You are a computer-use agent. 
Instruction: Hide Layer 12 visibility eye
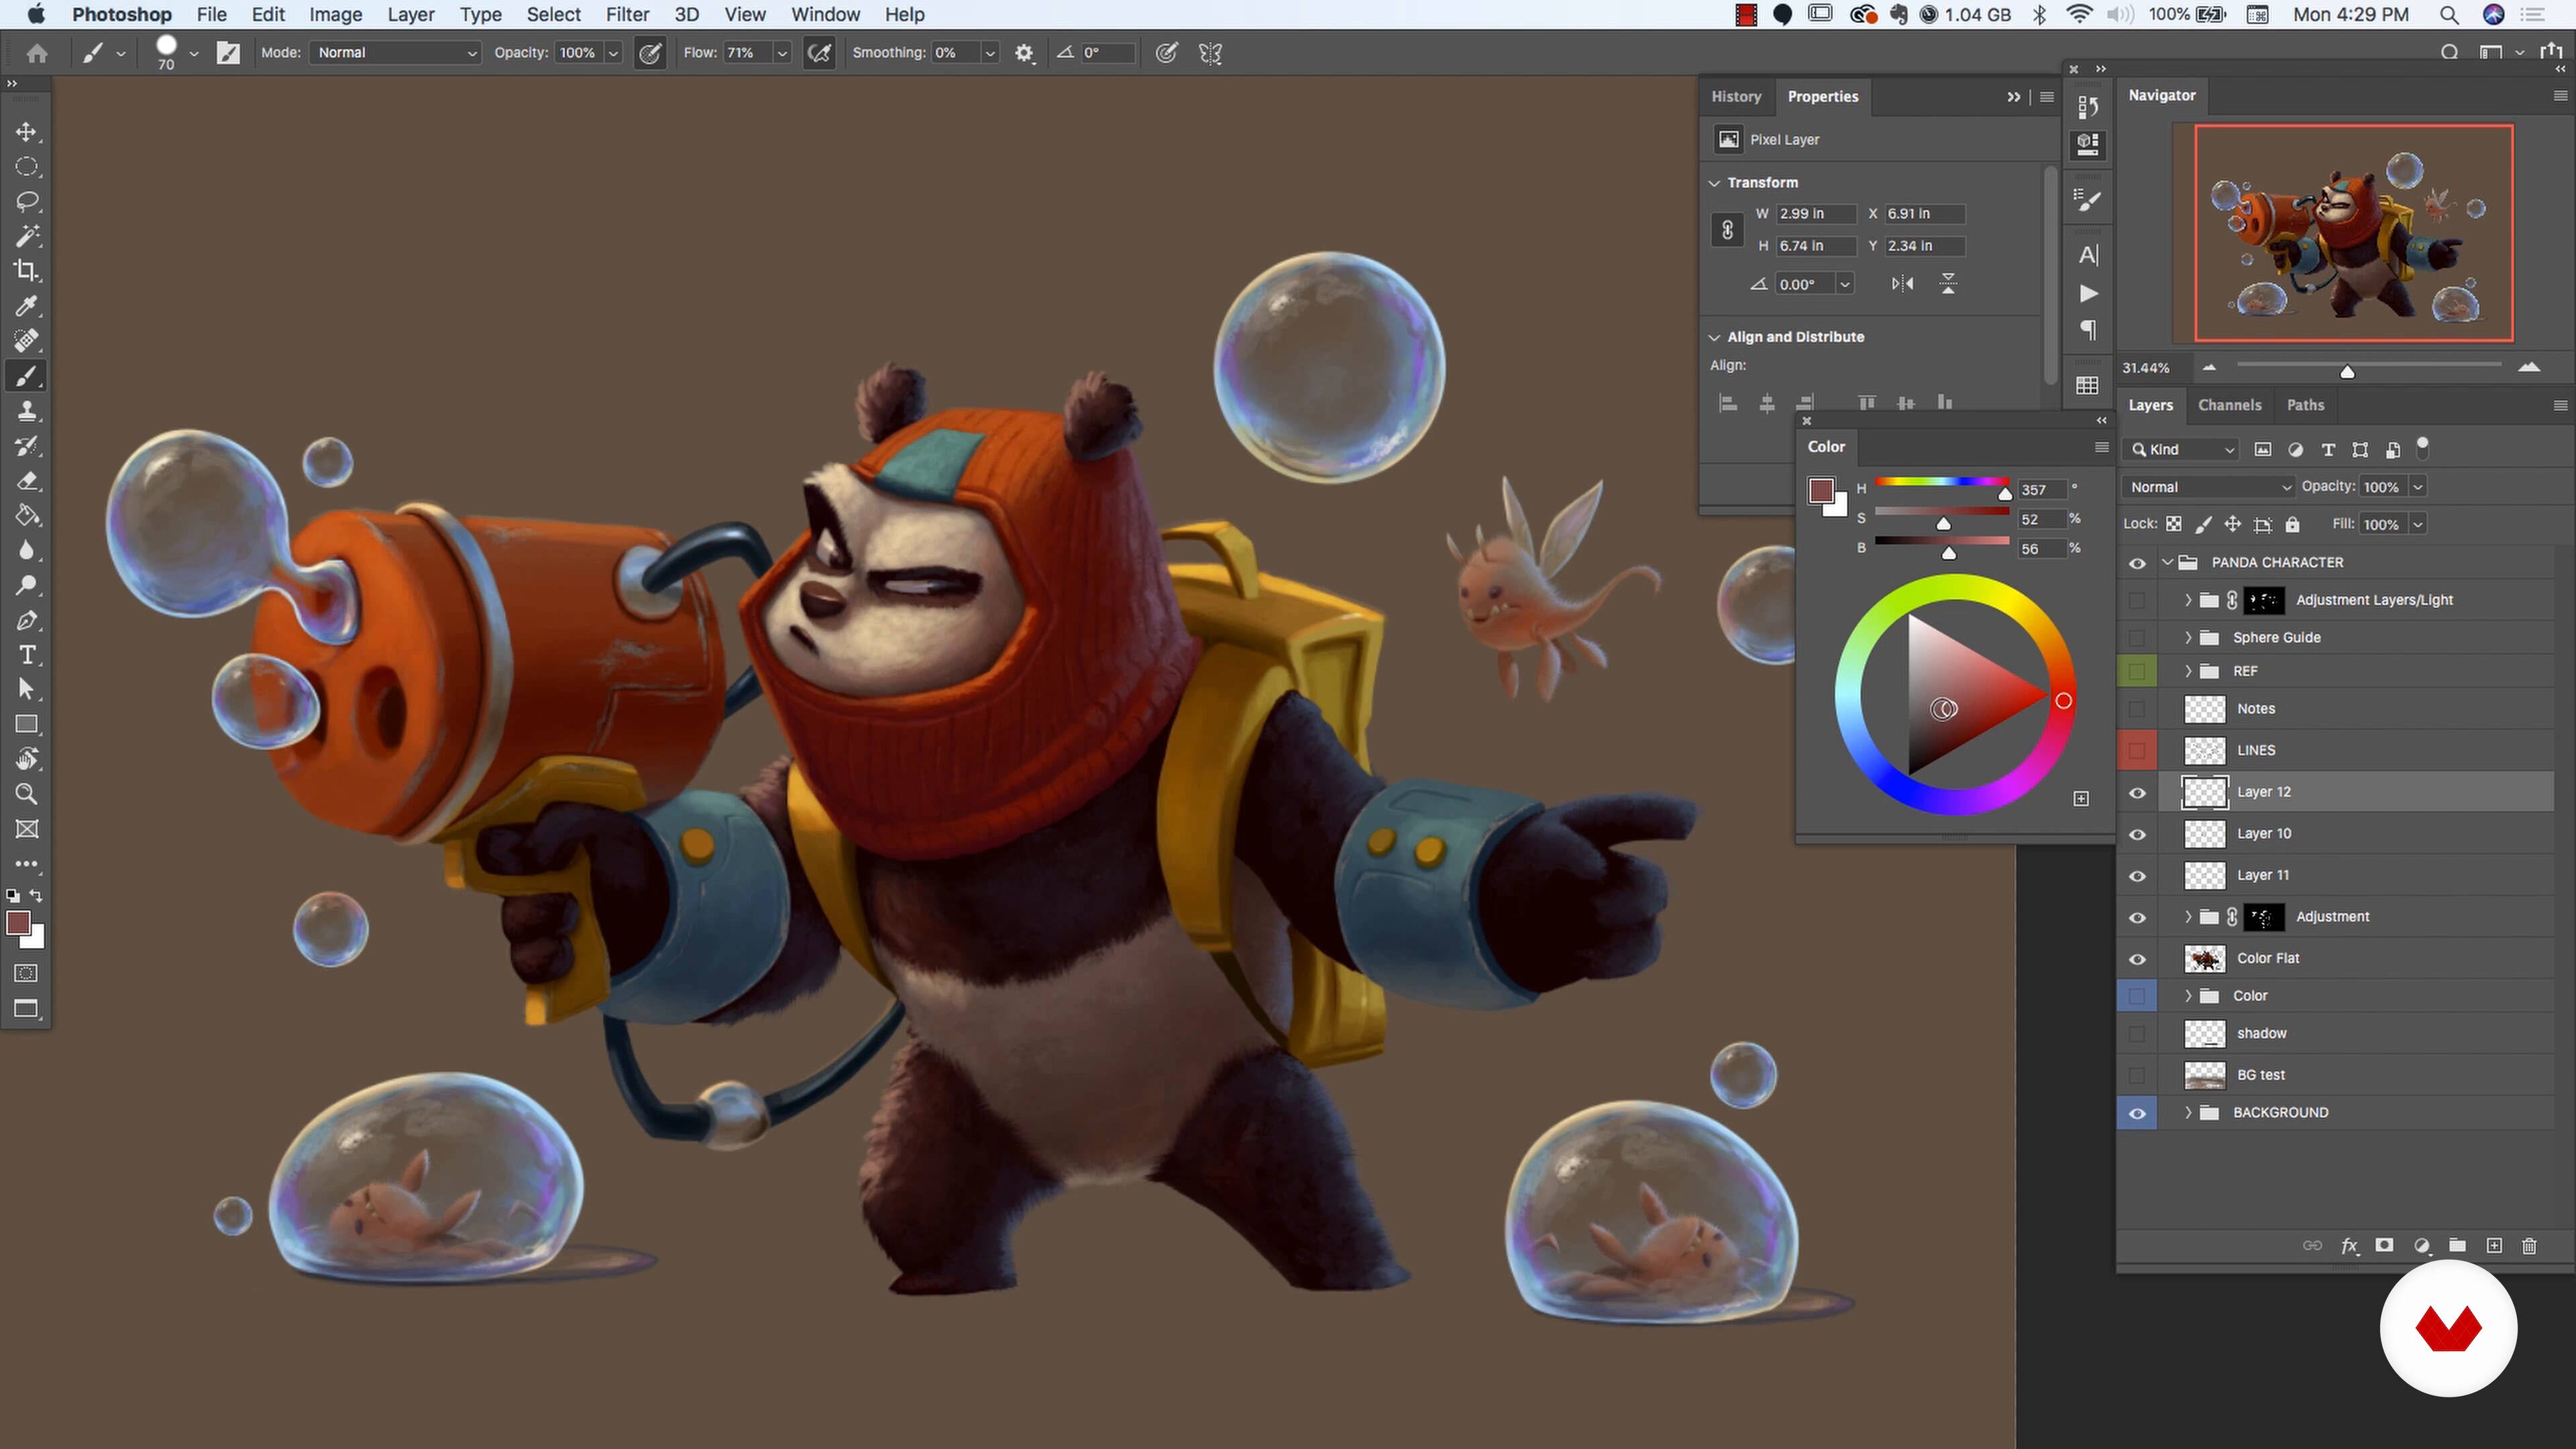(x=2137, y=793)
